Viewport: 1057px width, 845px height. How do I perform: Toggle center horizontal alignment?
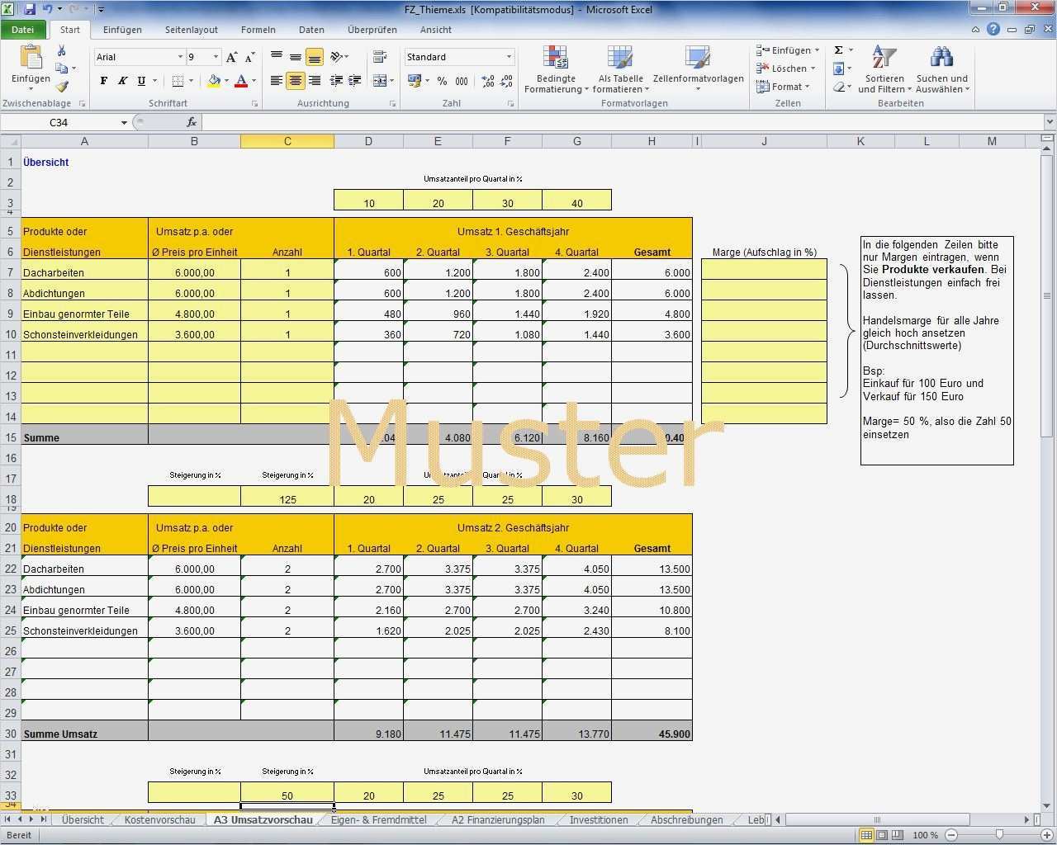(x=295, y=81)
